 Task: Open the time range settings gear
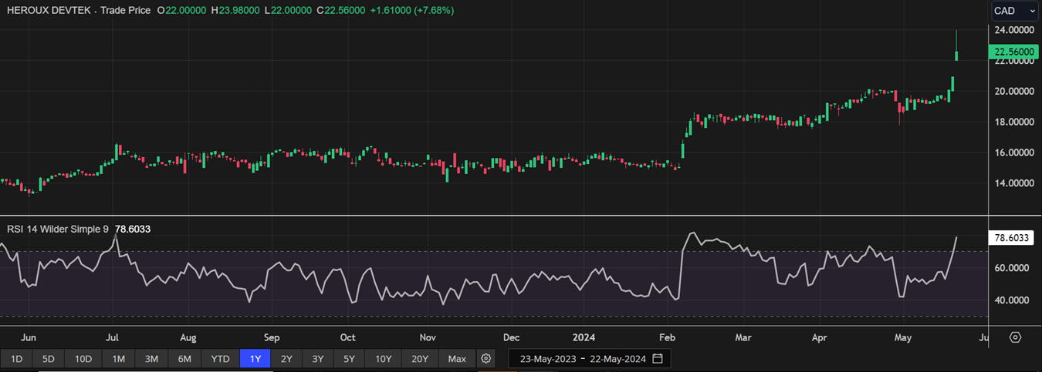click(x=485, y=359)
